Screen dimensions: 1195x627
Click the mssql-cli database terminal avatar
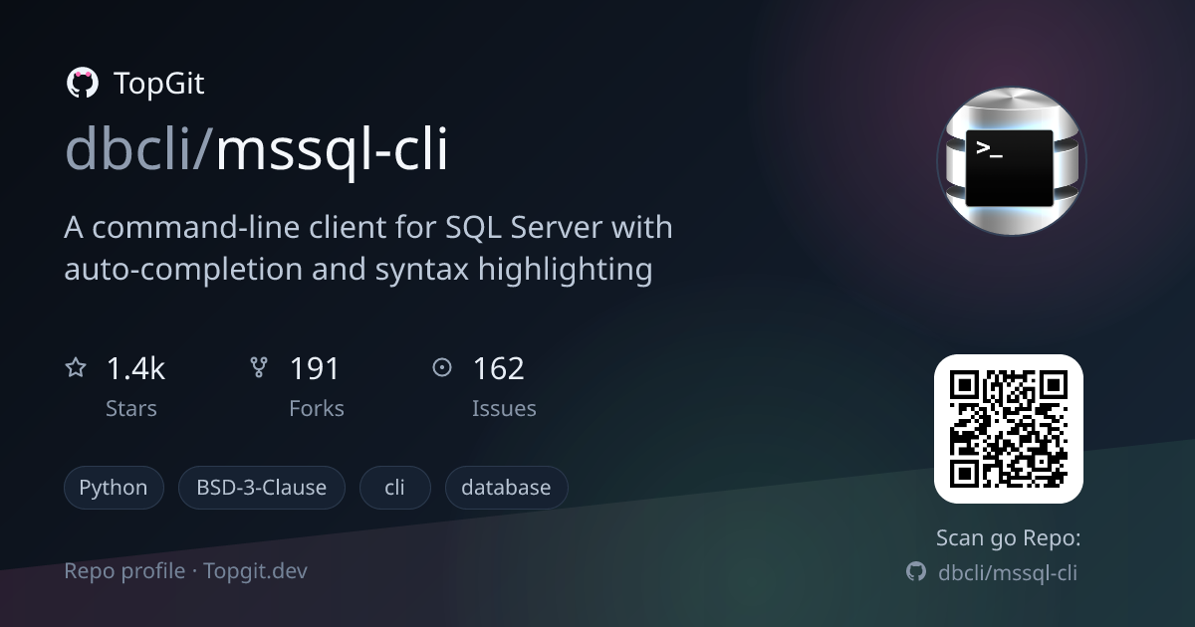(x=1011, y=161)
